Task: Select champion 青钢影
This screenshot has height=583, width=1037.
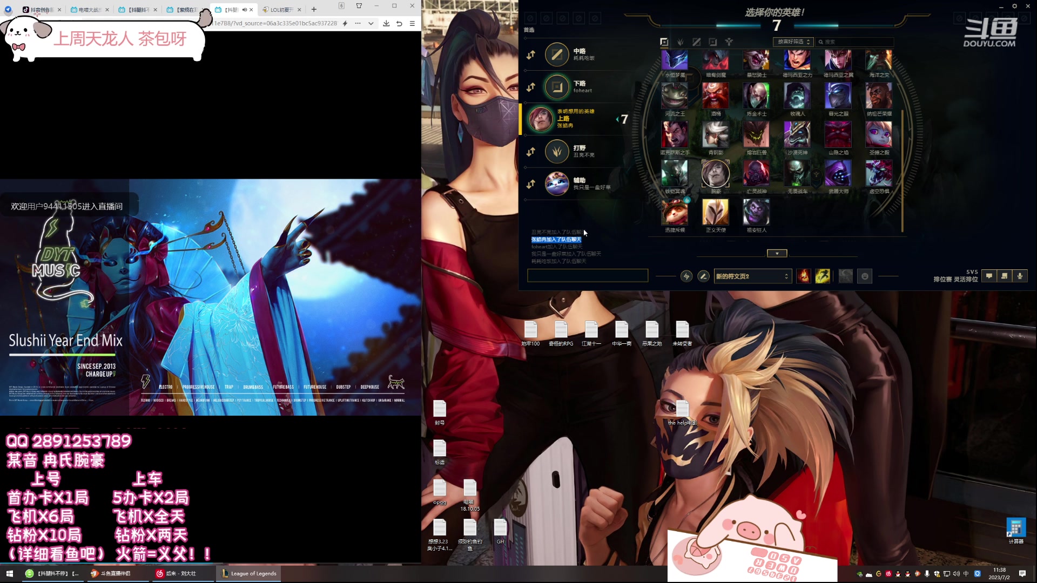Action: point(716,134)
